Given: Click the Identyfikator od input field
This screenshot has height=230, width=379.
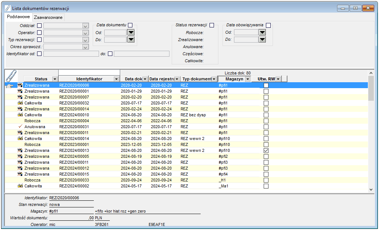Looking at the screenshot, I should (x=71, y=54).
